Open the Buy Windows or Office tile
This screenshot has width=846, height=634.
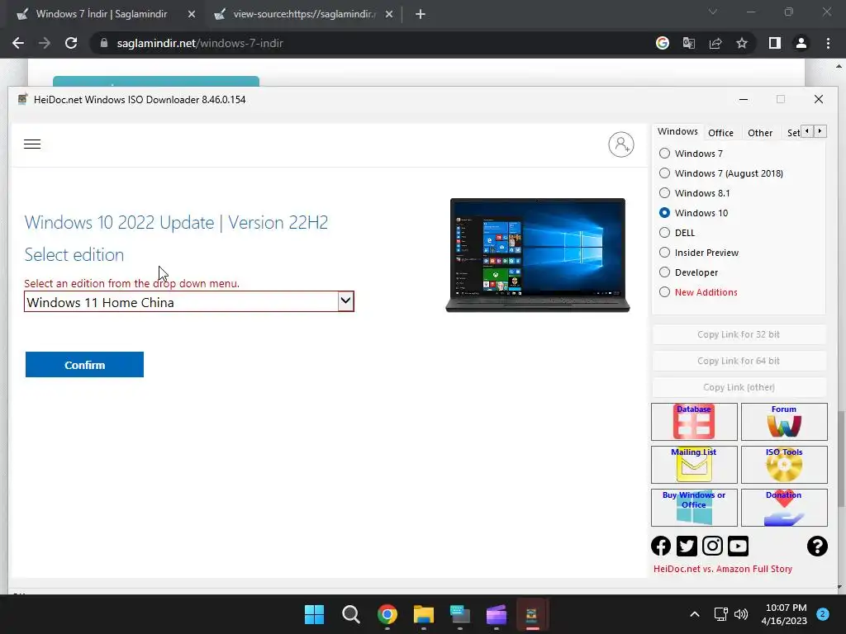coord(694,508)
